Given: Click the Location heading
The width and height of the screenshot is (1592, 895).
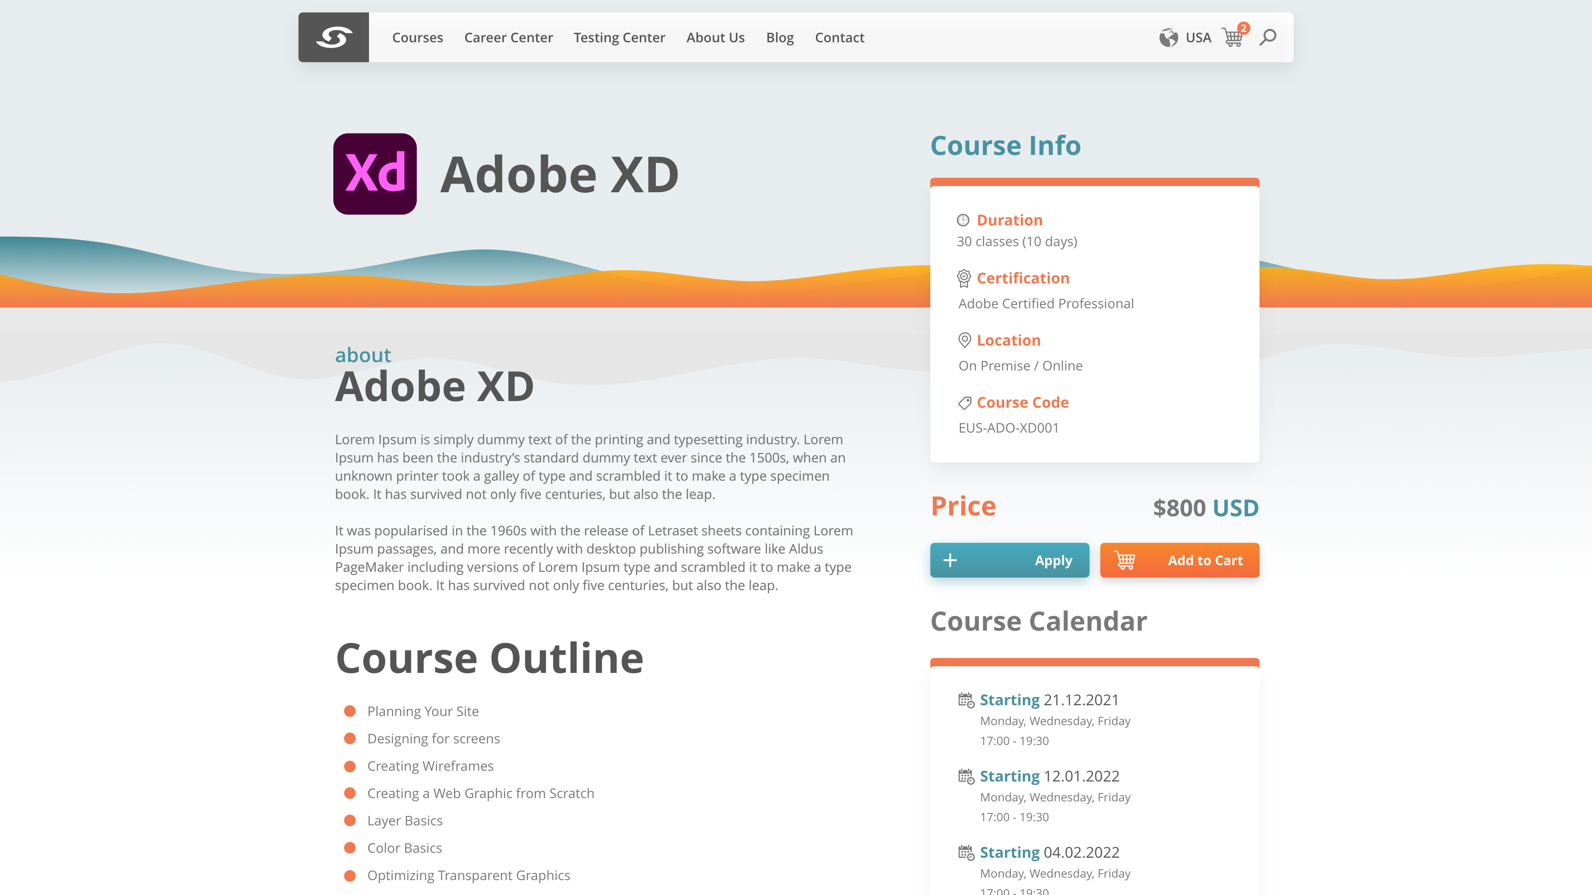Looking at the screenshot, I should pyautogui.click(x=1008, y=340).
